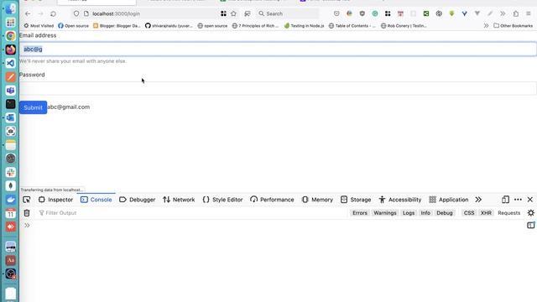The height and width of the screenshot is (302, 537).
Task: Open the Rob Conery bookmark
Action: pos(404,26)
